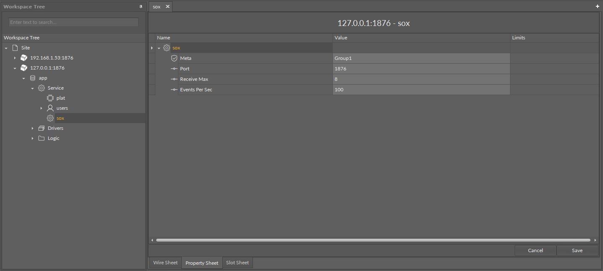Expand the 192.168.1.53:1876 device node
The height and width of the screenshot is (271, 603).
[15, 58]
